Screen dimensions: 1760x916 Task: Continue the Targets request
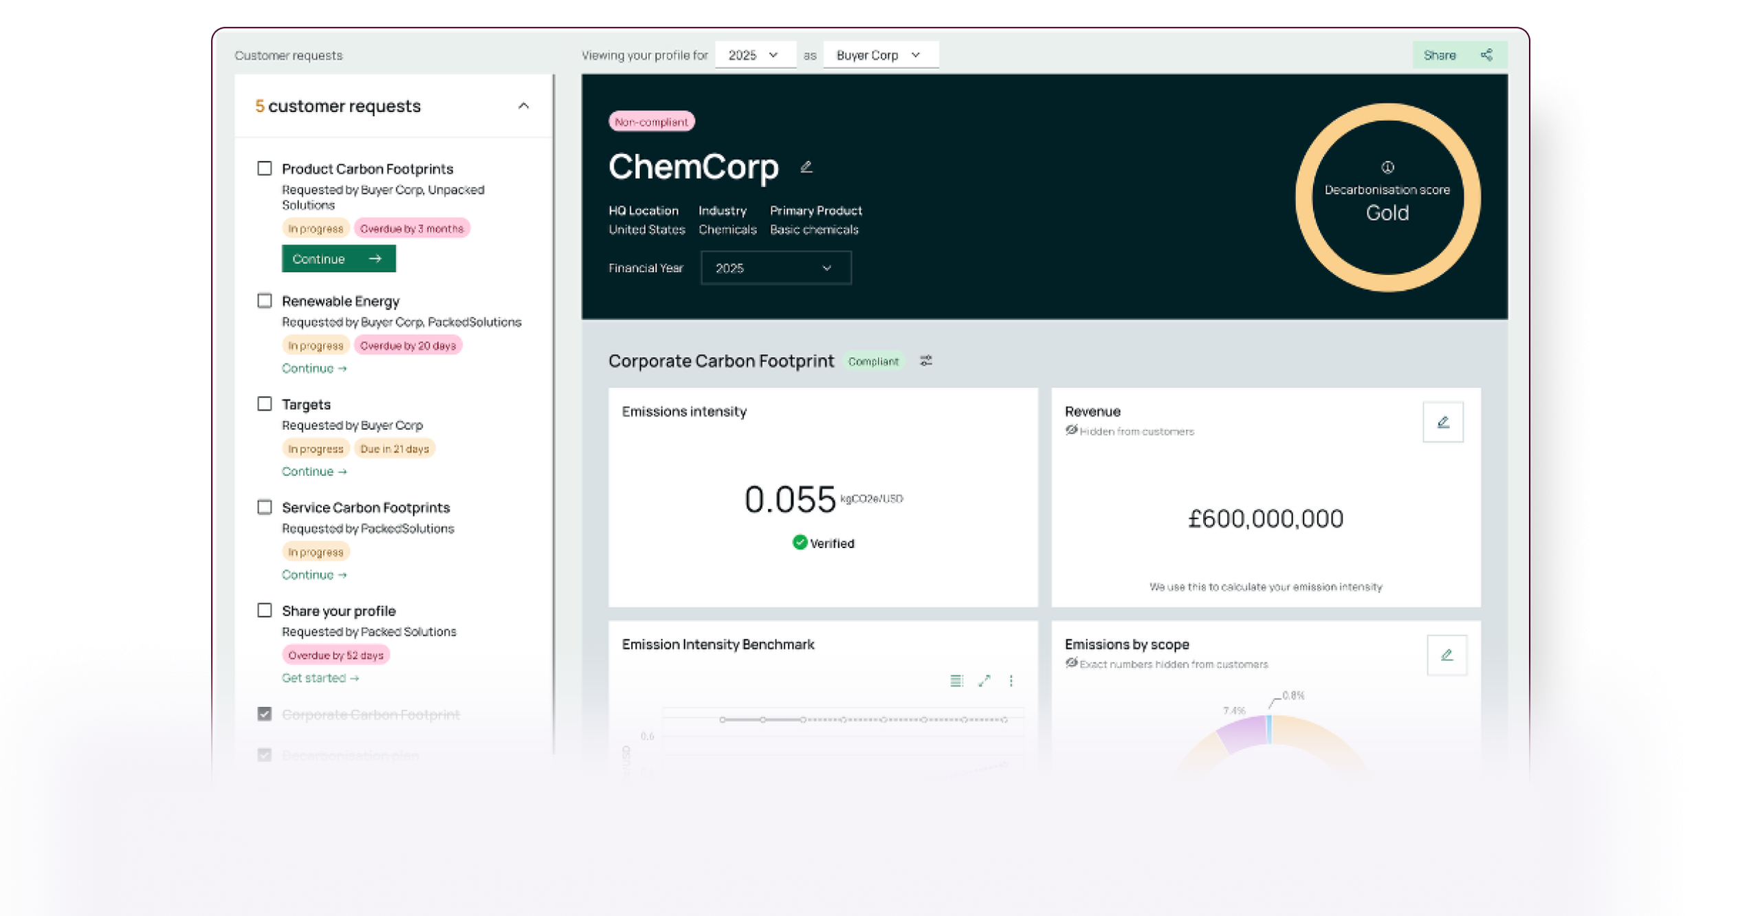(x=314, y=471)
